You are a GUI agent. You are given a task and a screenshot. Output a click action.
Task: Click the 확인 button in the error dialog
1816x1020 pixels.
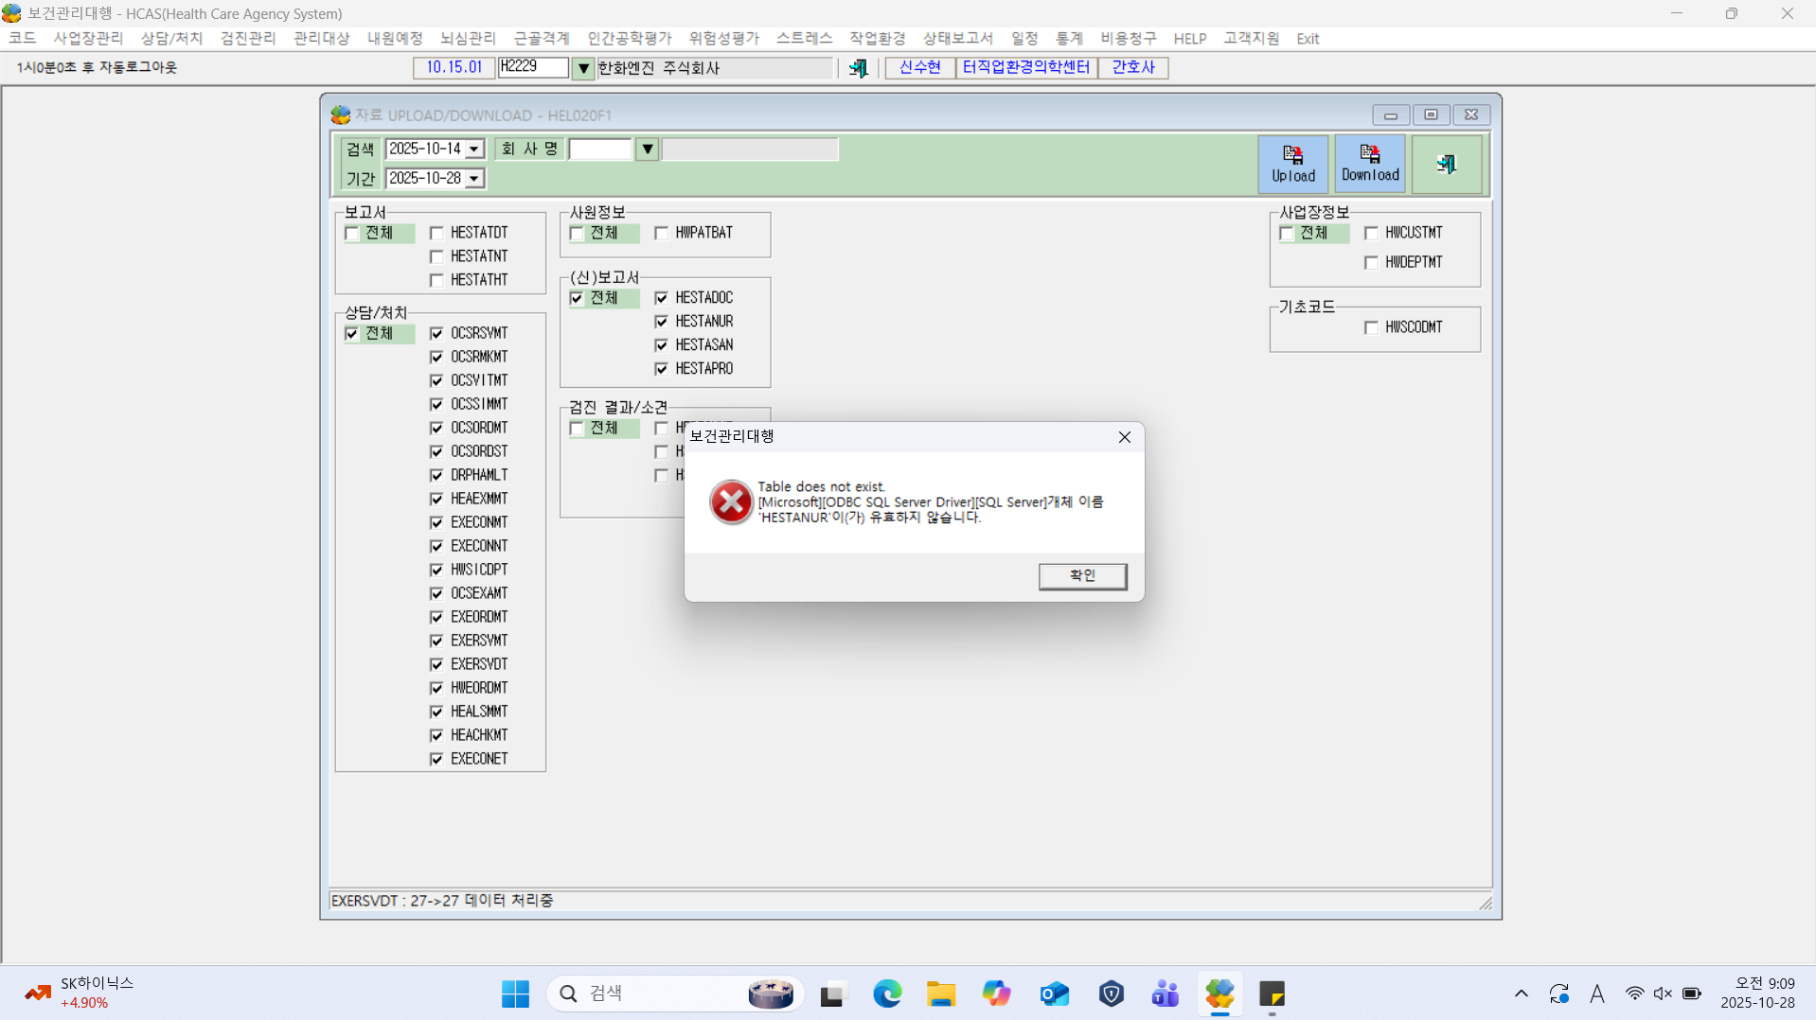[x=1082, y=576]
